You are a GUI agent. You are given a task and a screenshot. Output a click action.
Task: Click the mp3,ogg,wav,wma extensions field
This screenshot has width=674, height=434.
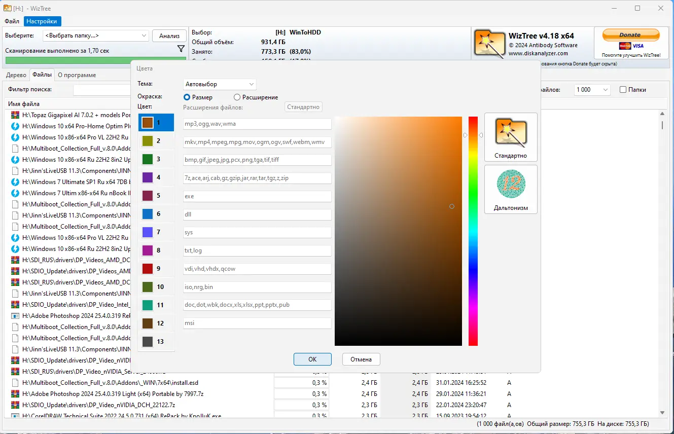coord(257,124)
